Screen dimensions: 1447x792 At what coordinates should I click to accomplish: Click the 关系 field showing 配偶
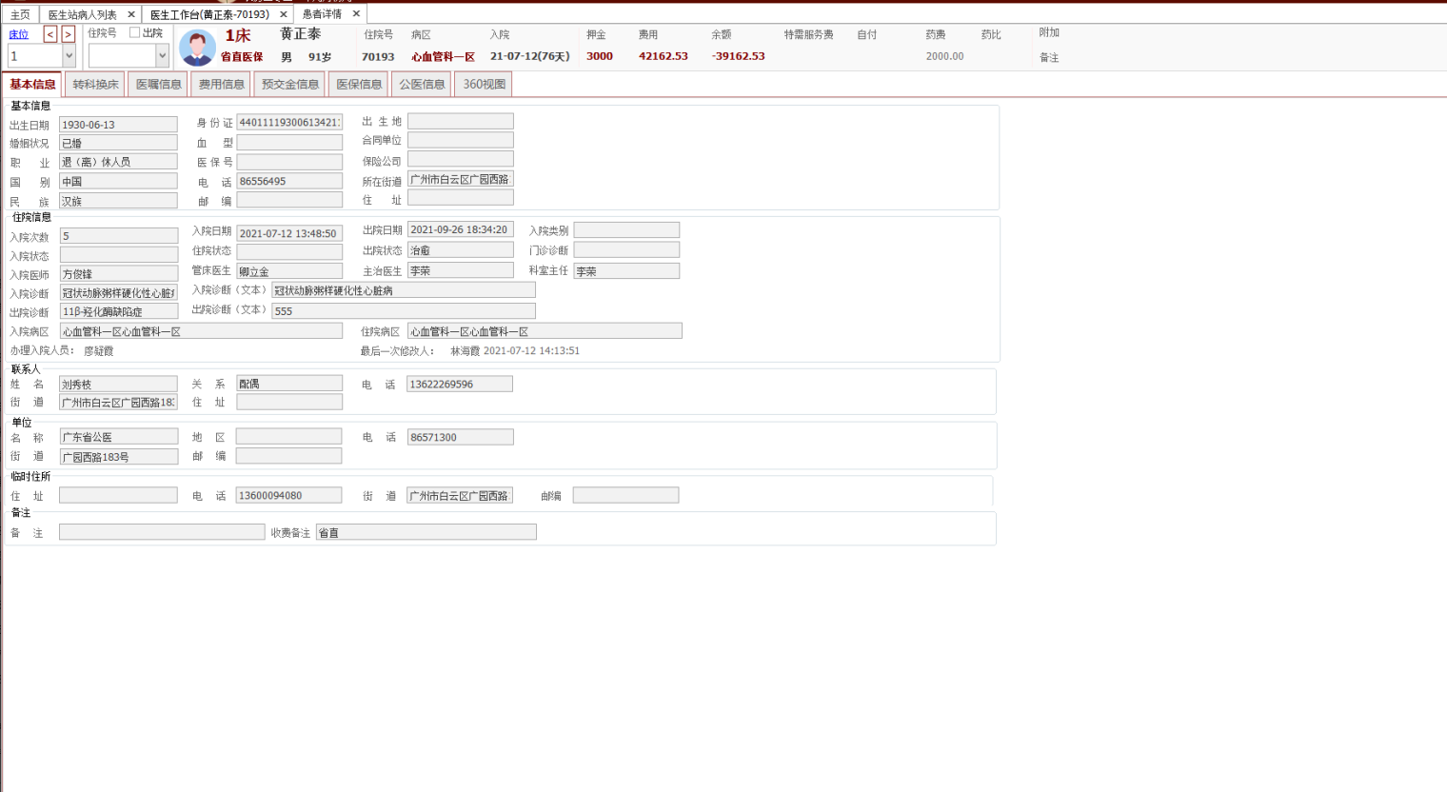(x=289, y=383)
